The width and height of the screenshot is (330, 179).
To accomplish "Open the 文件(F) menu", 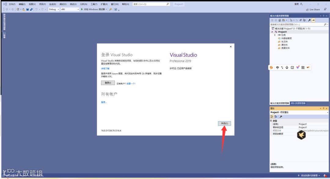I will click(x=12, y=4).
